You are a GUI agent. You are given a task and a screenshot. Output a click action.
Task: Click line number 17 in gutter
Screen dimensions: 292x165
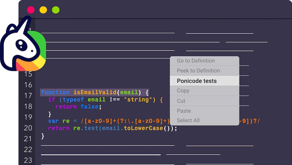pos(28,96)
